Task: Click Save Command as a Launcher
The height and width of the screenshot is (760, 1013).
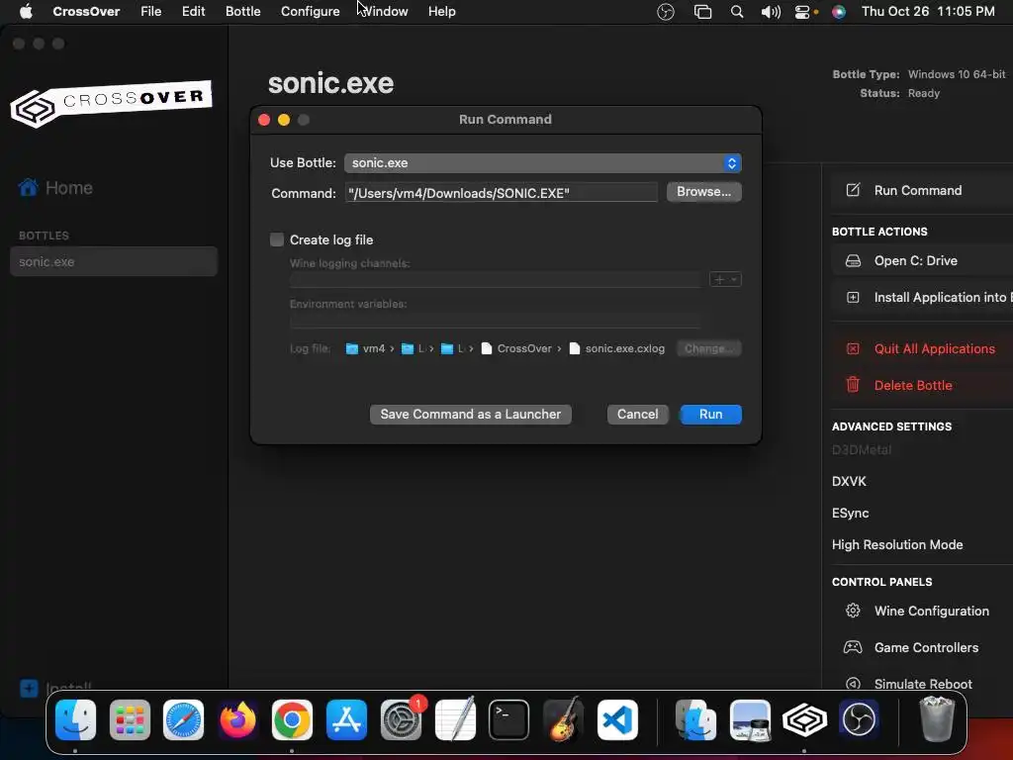Action: click(x=470, y=415)
